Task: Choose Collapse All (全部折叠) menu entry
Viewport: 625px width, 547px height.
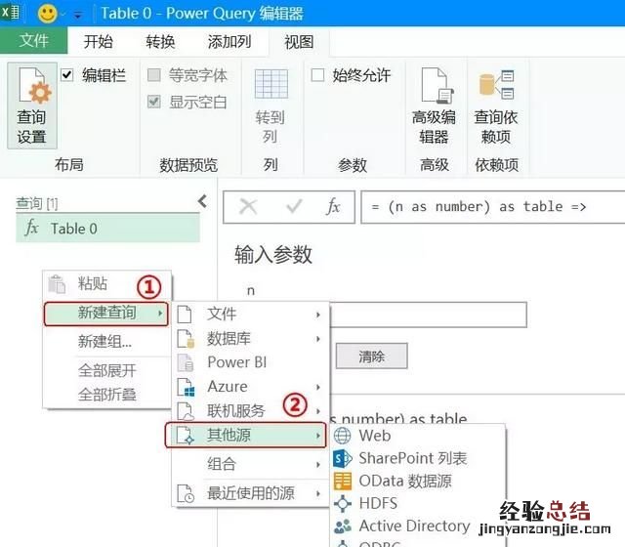Action: (107, 395)
